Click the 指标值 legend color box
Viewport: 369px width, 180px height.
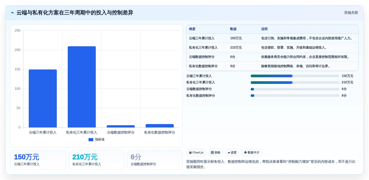coord(91,140)
